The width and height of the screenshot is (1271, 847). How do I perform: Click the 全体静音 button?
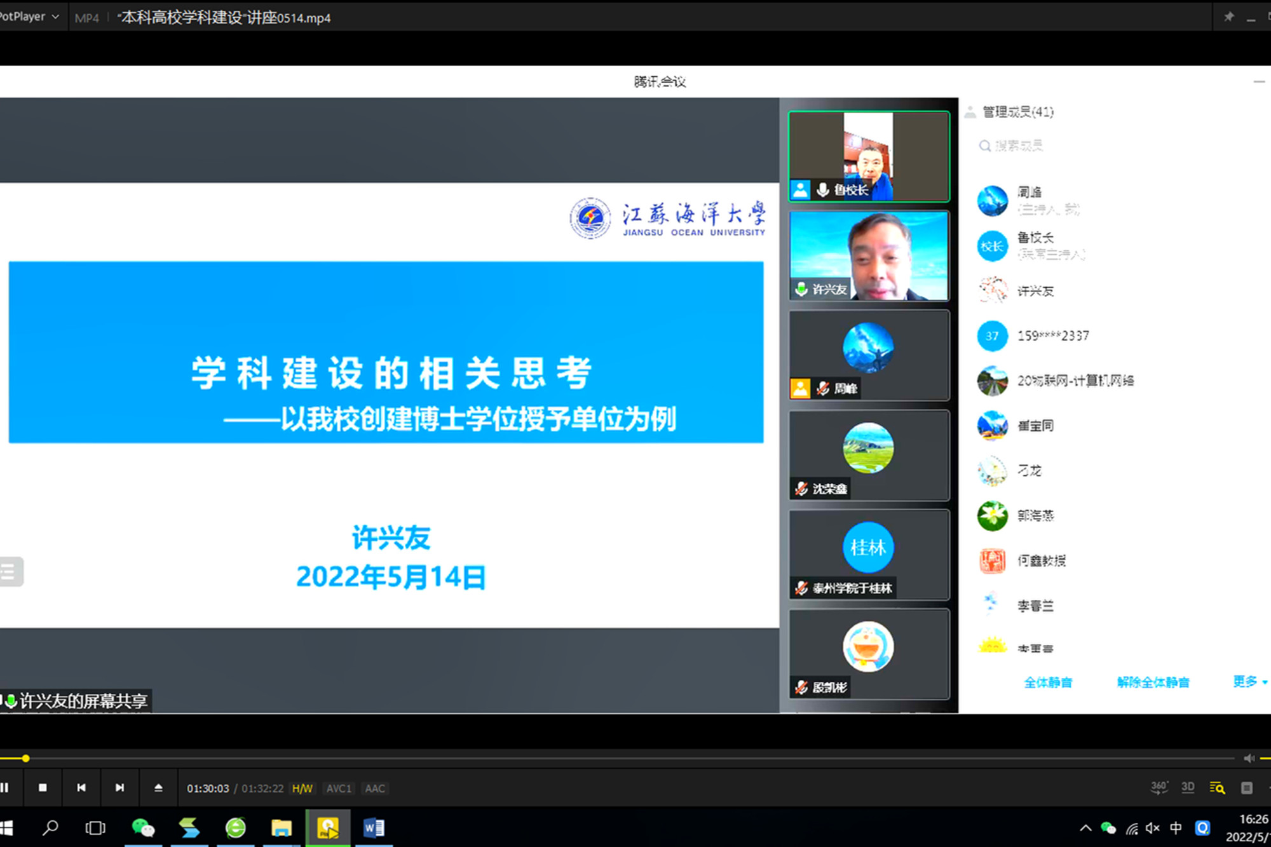1048,682
